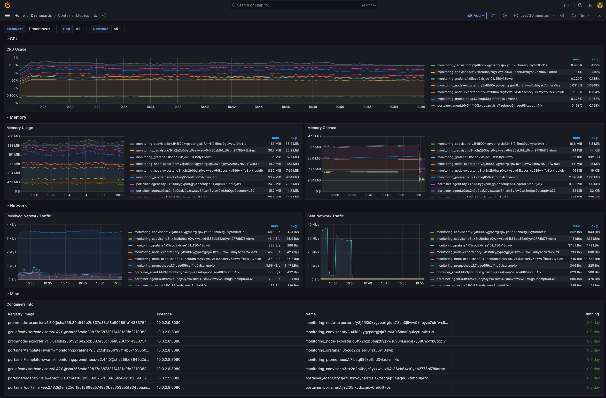Open the hamburger navigation menu
This screenshot has height=398, width=606.
(7, 15)
